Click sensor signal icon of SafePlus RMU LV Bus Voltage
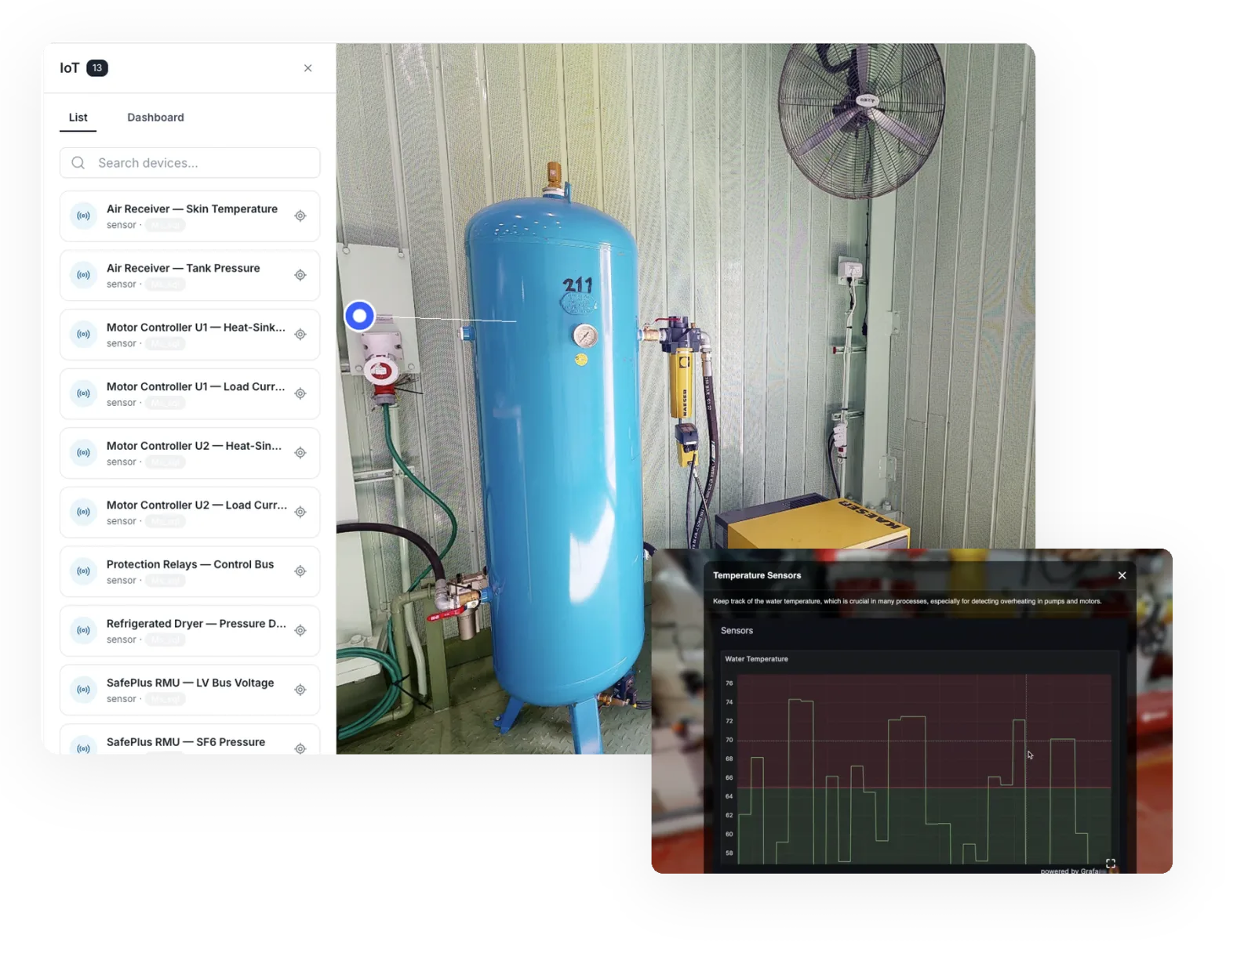Screen dimensions: 1255x971 tap(84, 690)
